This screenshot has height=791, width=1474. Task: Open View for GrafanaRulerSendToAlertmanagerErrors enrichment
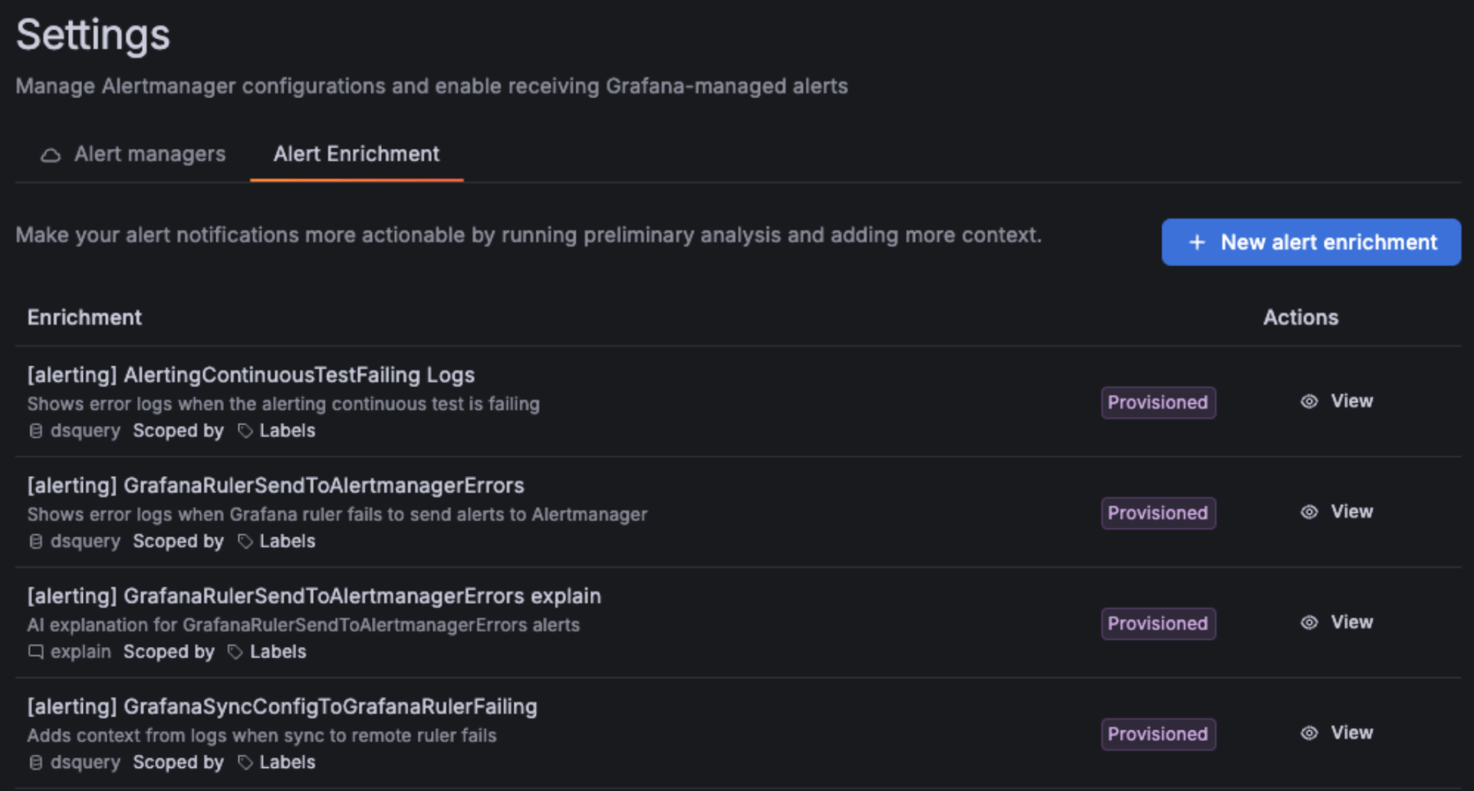click(1351, 511)
